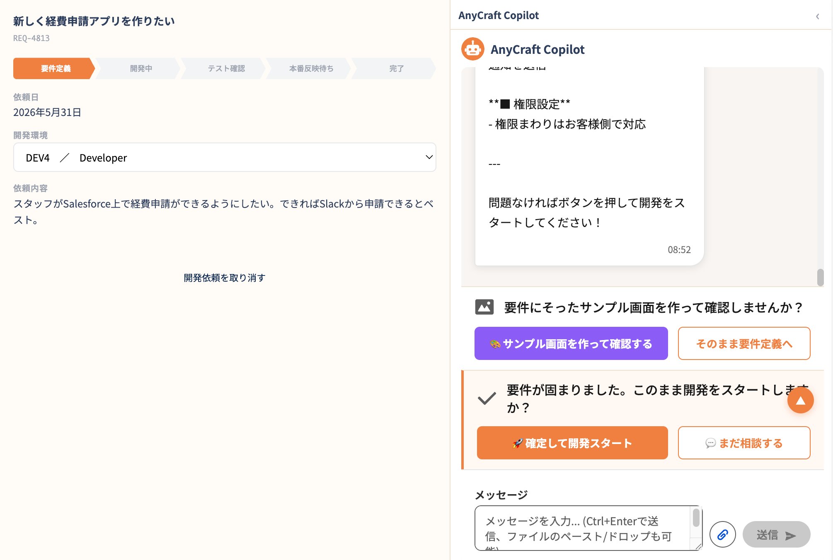This screenshot has height=560, width=833.
Task: Click the paperclip attach file icon
Action: pos(722,534)
